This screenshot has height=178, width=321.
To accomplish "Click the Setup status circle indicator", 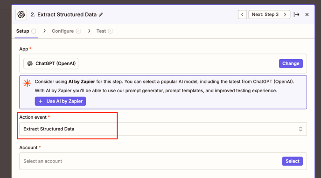I will coord(34,31).
